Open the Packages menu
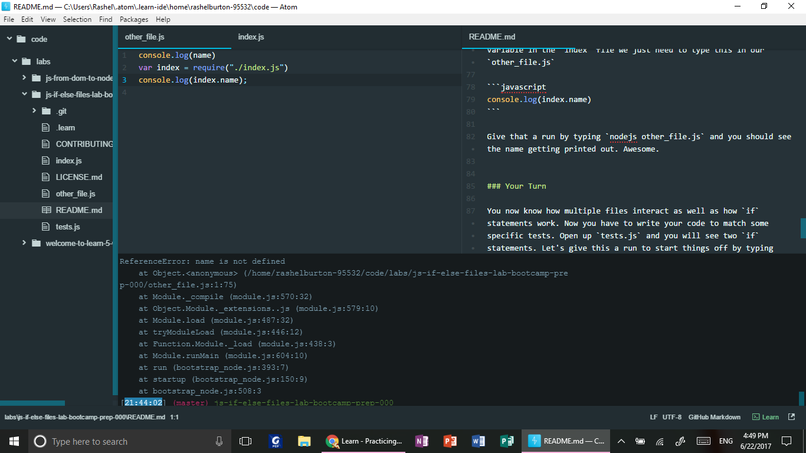The width and height of the screenshot is (806, 453). pyautogui.click(x=134, y=19)
